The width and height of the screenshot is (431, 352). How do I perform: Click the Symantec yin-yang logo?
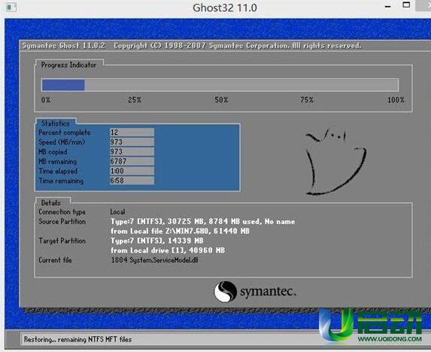[225, 292]
